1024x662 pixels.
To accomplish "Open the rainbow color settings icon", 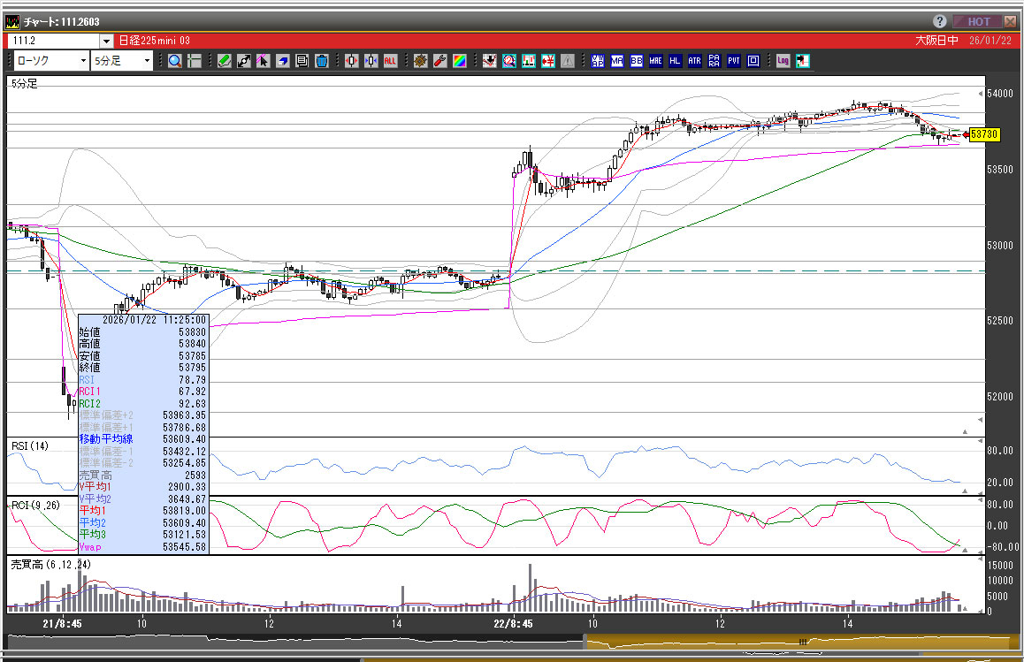I will [460, 61].
